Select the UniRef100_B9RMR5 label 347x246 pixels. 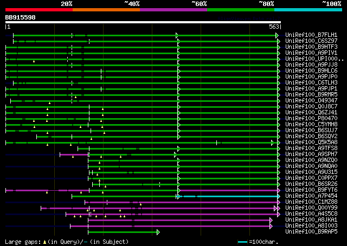click(311, 95)
